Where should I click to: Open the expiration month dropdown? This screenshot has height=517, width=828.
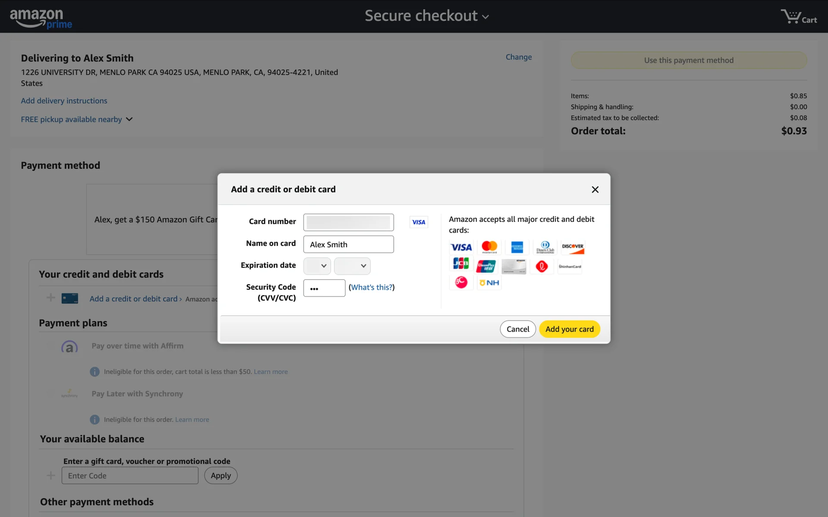[x=317, y=266]
